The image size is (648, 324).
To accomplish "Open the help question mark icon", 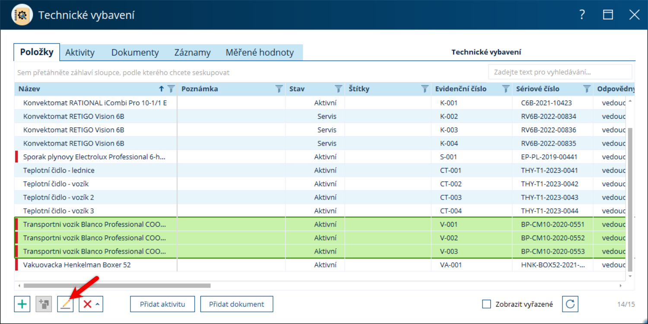I will (x=582, y=15).
